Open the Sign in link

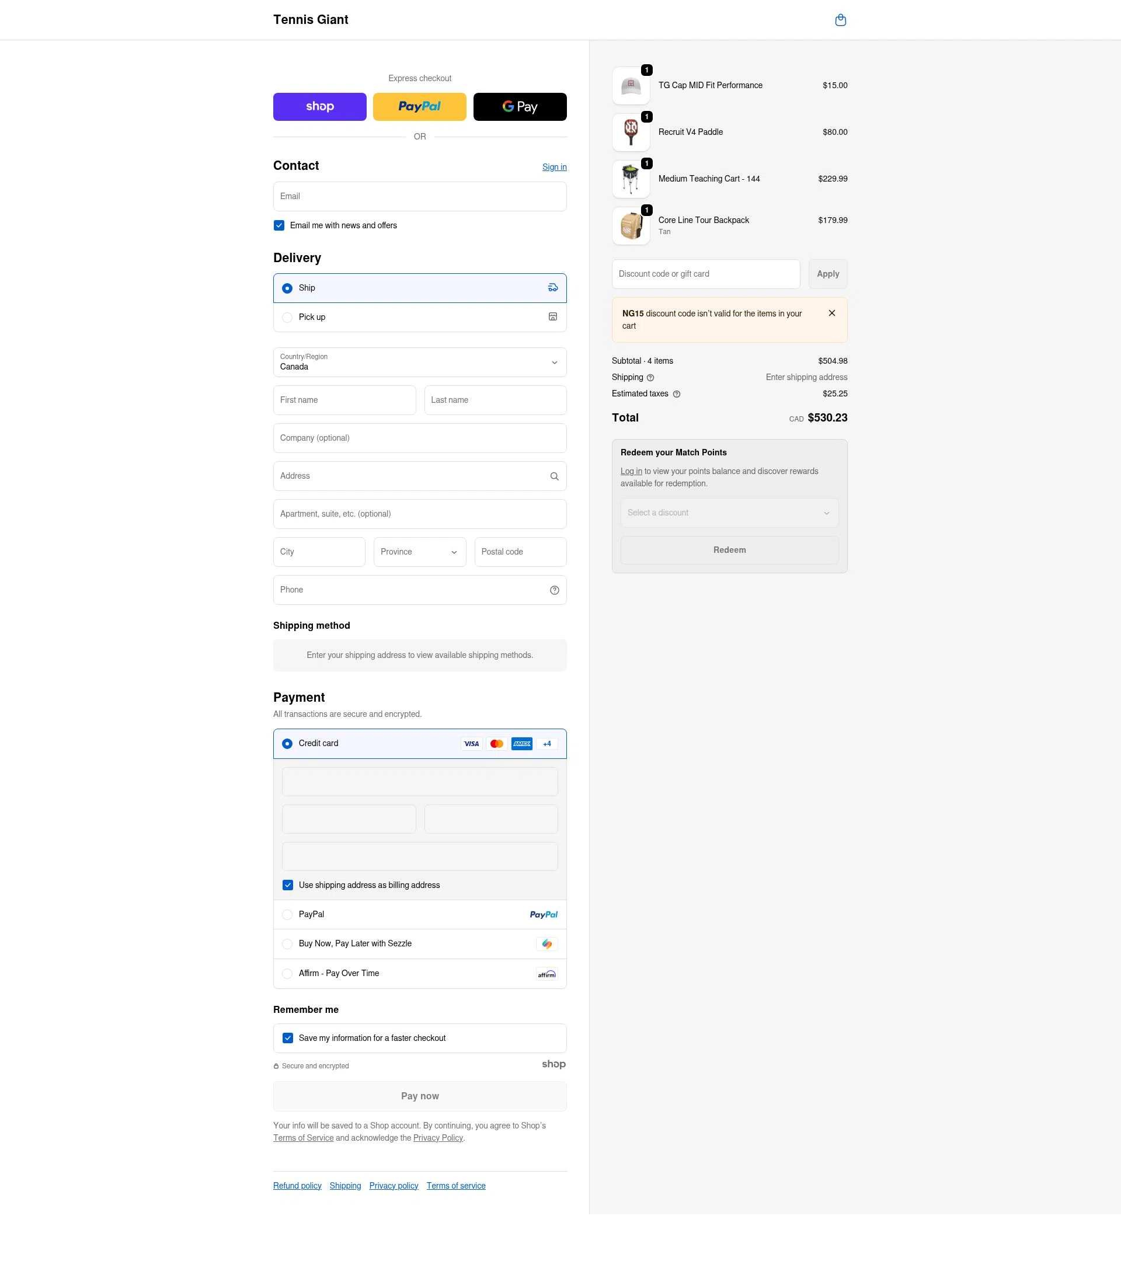(x=553, y=166)
